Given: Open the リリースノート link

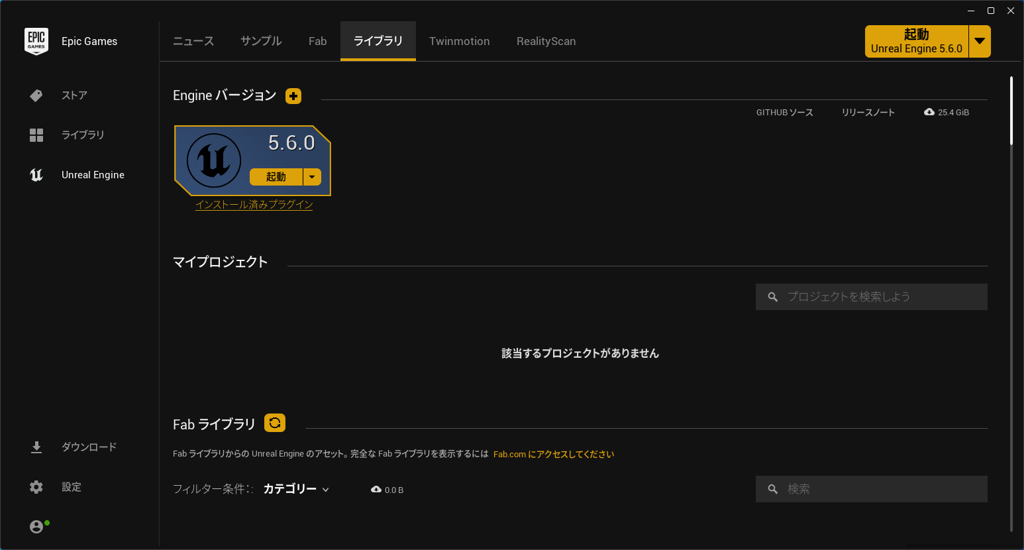Looking at the screenshot, I should coord(868,113).
